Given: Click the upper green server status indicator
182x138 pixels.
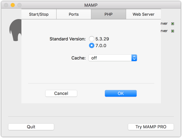Looking at the screenshot, I should click(x=173, y=24).
